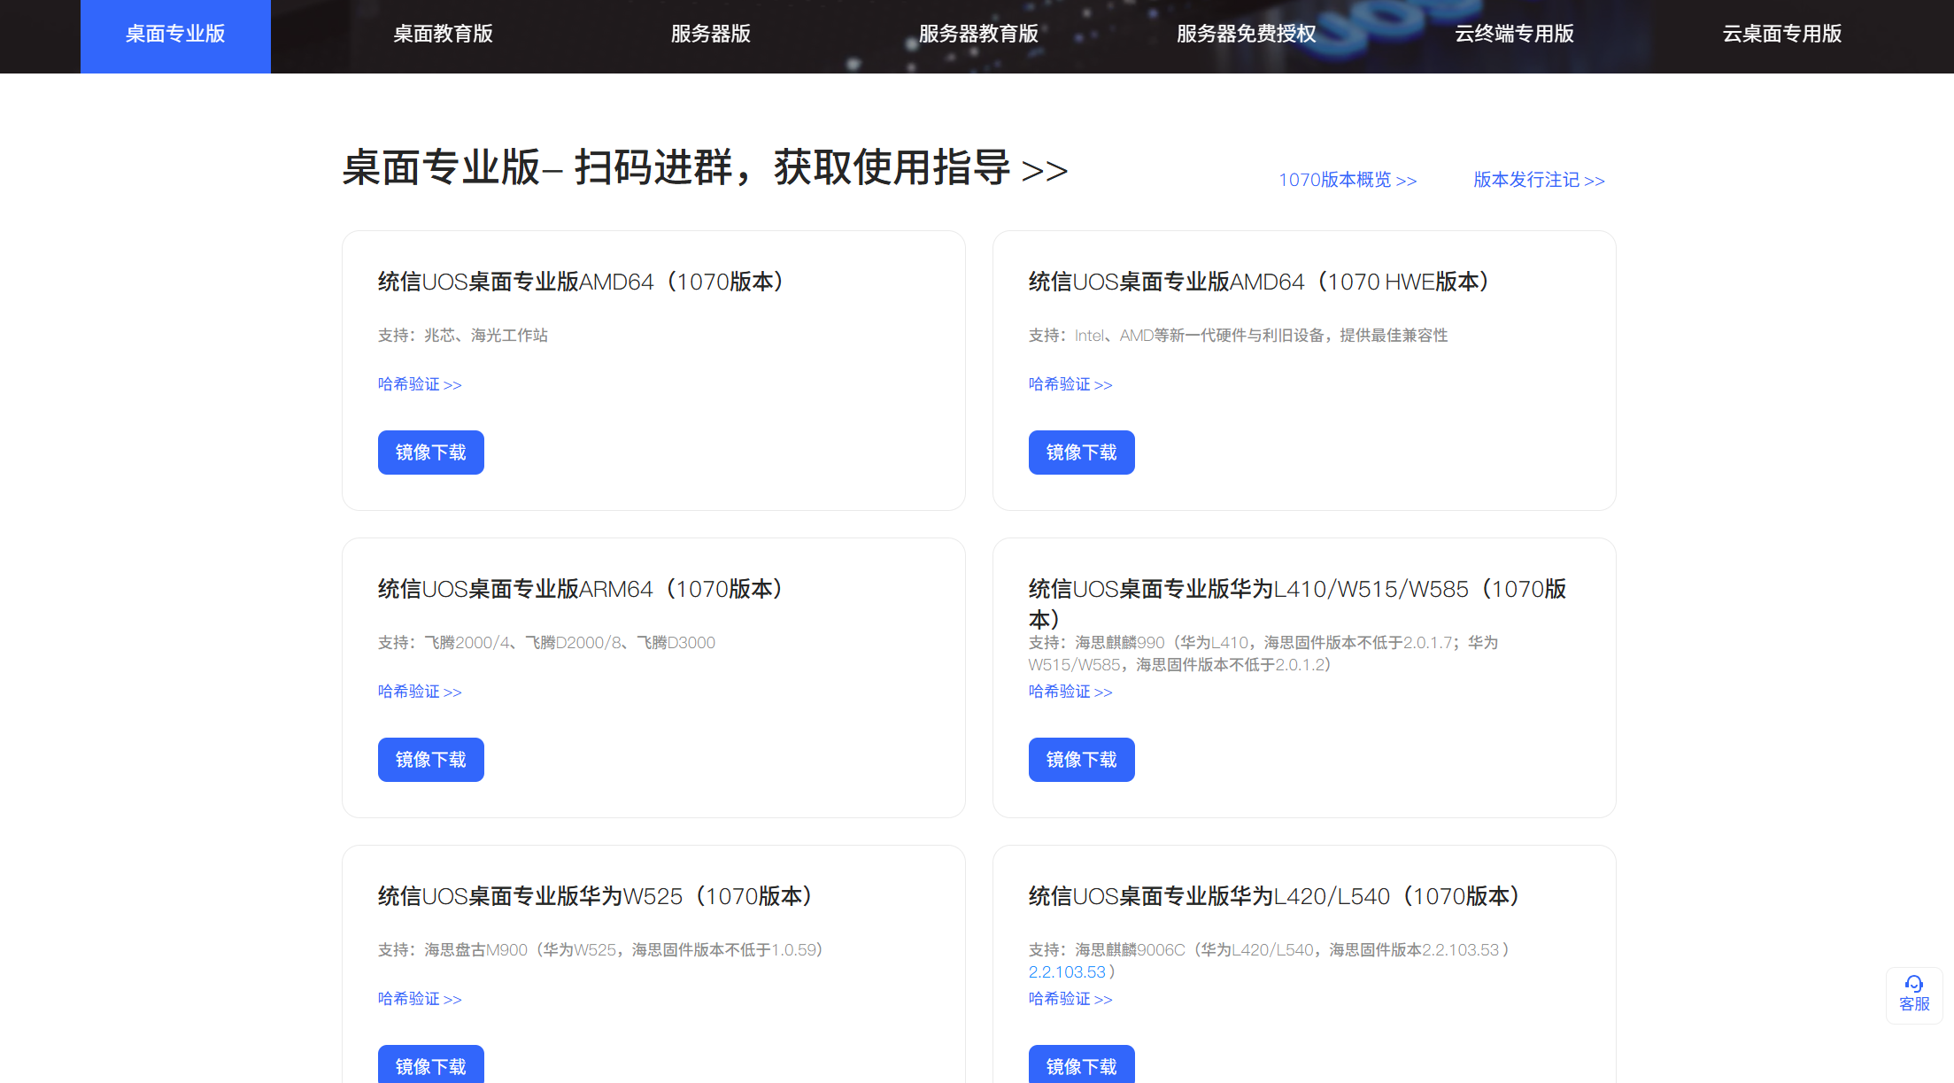The image size is (1954, 1083).
Task: Click title 统信UOS桌面专业版华为W525（1070版本）
Action: 597,896
